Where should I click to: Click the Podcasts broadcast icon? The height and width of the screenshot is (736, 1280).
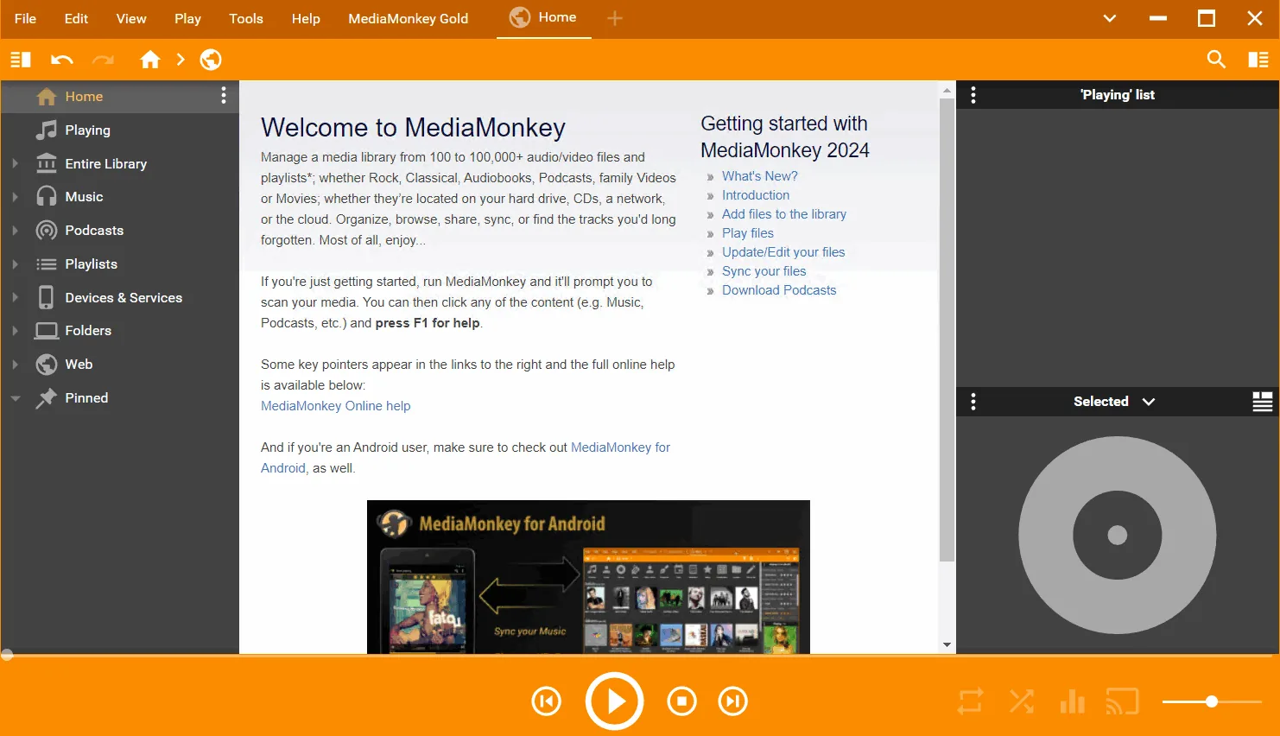47,231
